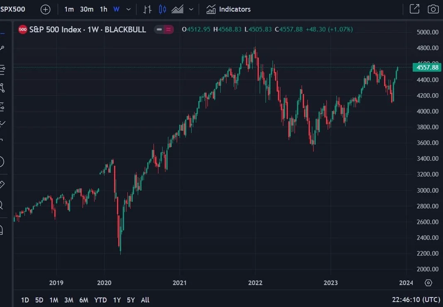Click the change value +48.30 (+1.07%)
Image resolution: width=443 pixels, height=307 pixels.
click(x=329, y=29)
